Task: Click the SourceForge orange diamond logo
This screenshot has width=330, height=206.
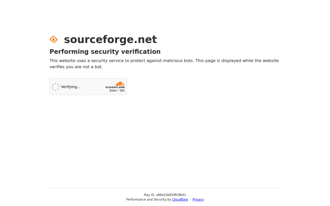Action: coord(54,39)
